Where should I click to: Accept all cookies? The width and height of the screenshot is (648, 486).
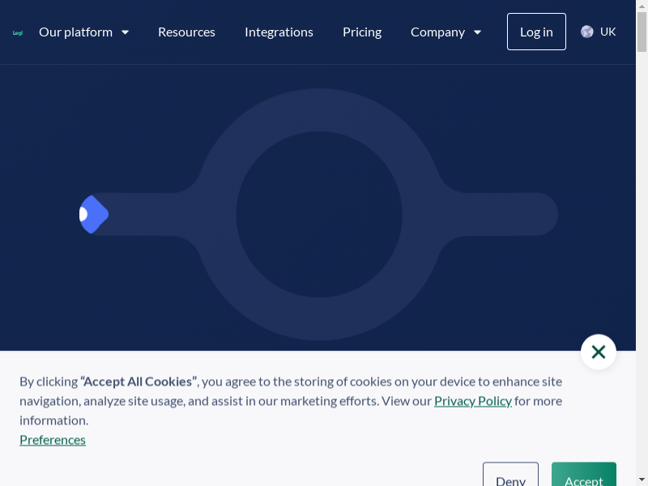(x=583, y=476)
